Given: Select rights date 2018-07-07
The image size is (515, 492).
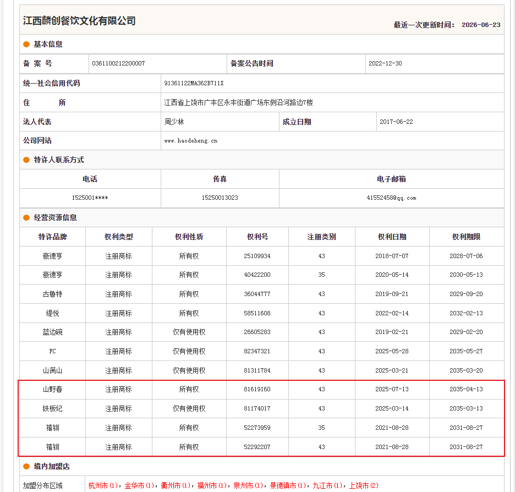Looking at the screenshot, I should point(392,256).
